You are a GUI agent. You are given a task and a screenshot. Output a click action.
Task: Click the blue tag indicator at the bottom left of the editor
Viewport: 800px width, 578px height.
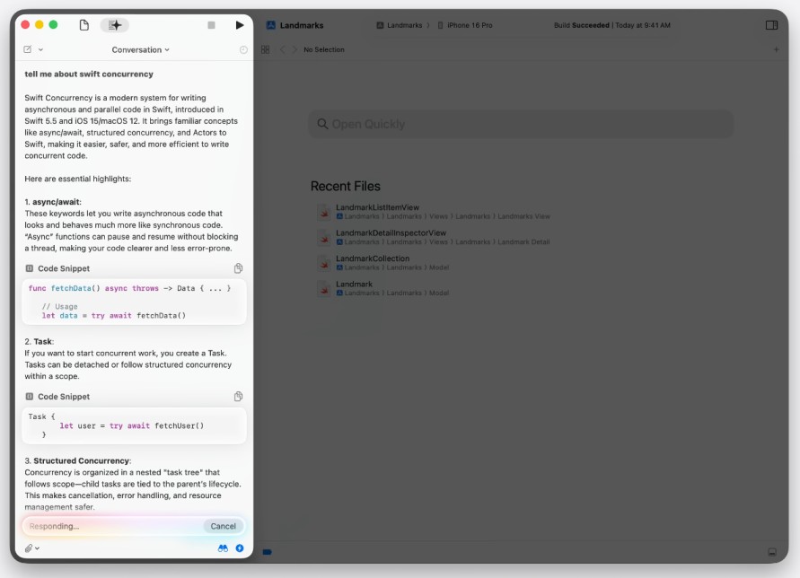268,552
